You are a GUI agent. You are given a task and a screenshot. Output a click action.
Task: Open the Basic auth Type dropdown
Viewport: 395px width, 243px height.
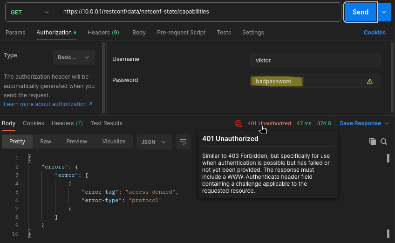(74, 57)
